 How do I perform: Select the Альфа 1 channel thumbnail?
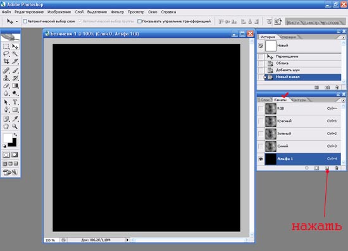coord(271,158)
